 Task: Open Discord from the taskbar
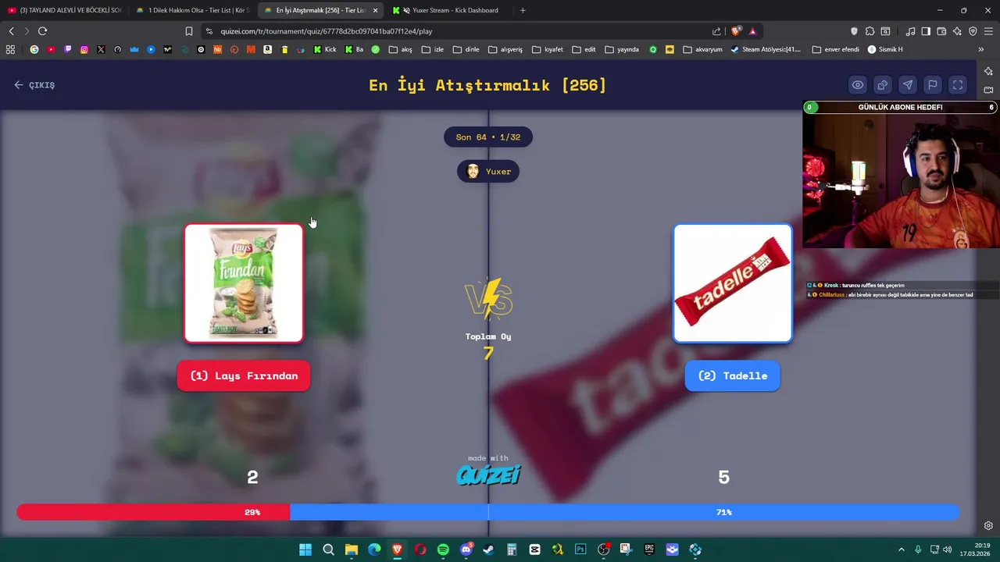[x=466, y=550]
